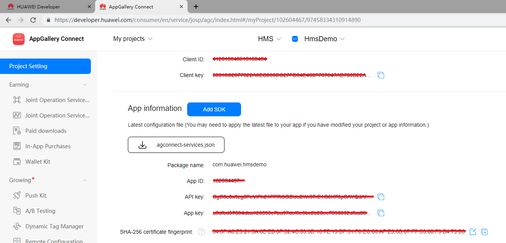Open the help tip for certificate fingerprint
Screen dimensions: 506x243
click(201, 231)
